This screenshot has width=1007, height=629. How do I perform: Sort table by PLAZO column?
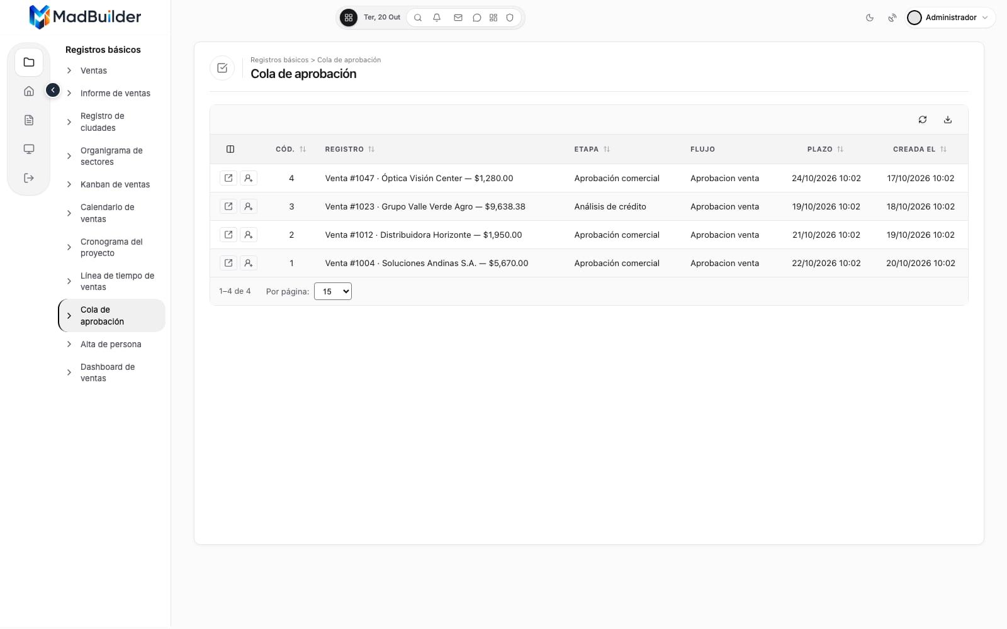pos(825,149)
